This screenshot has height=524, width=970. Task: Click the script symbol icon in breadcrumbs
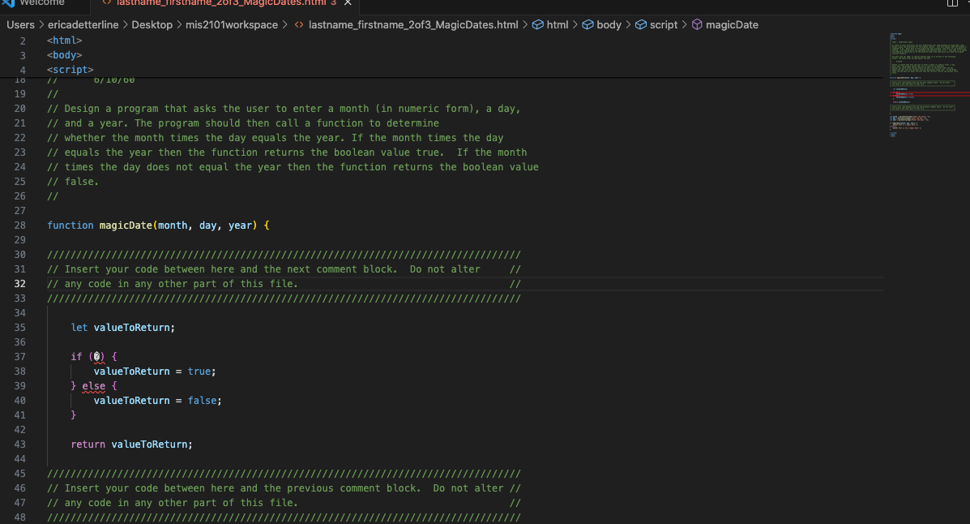[641, 25]
